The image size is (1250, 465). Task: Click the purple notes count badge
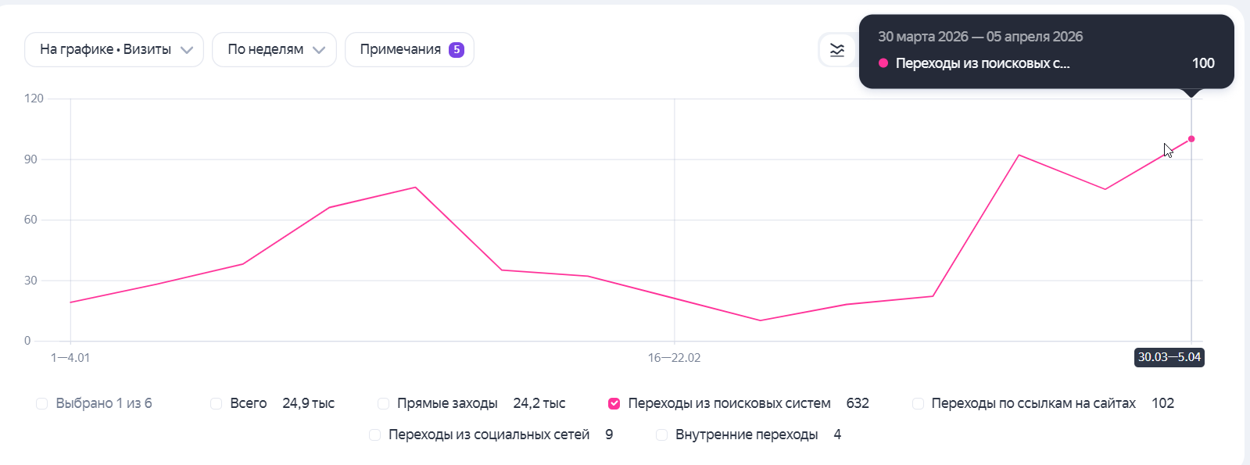tap(457, 50)
